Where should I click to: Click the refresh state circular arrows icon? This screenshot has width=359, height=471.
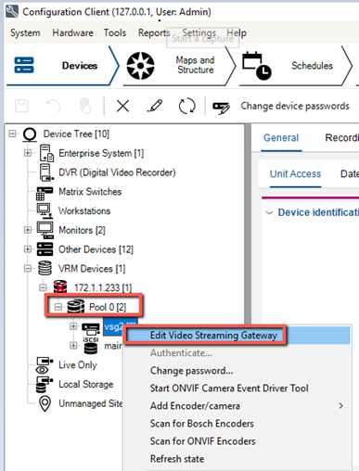(187, 106)
